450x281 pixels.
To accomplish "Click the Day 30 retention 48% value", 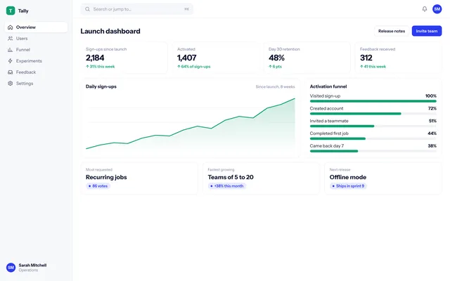I will [x=276, y=58].
